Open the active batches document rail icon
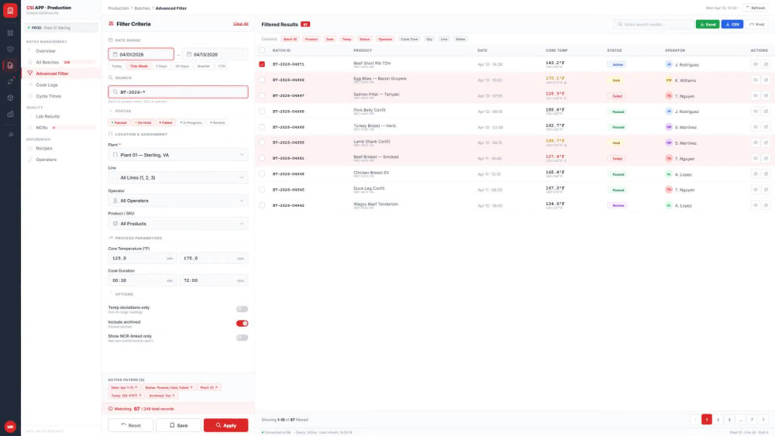The height and width of the screenshot is (436, 775). click(x=10, y=65)
